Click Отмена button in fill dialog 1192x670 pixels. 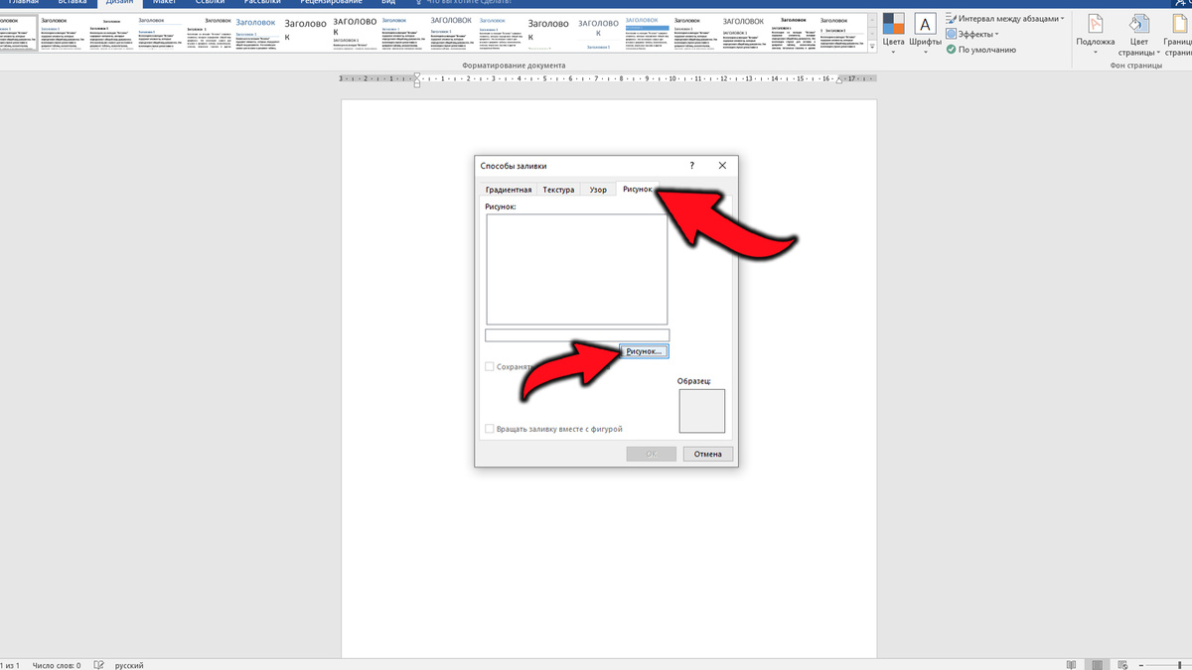click(x=708, y=455)
